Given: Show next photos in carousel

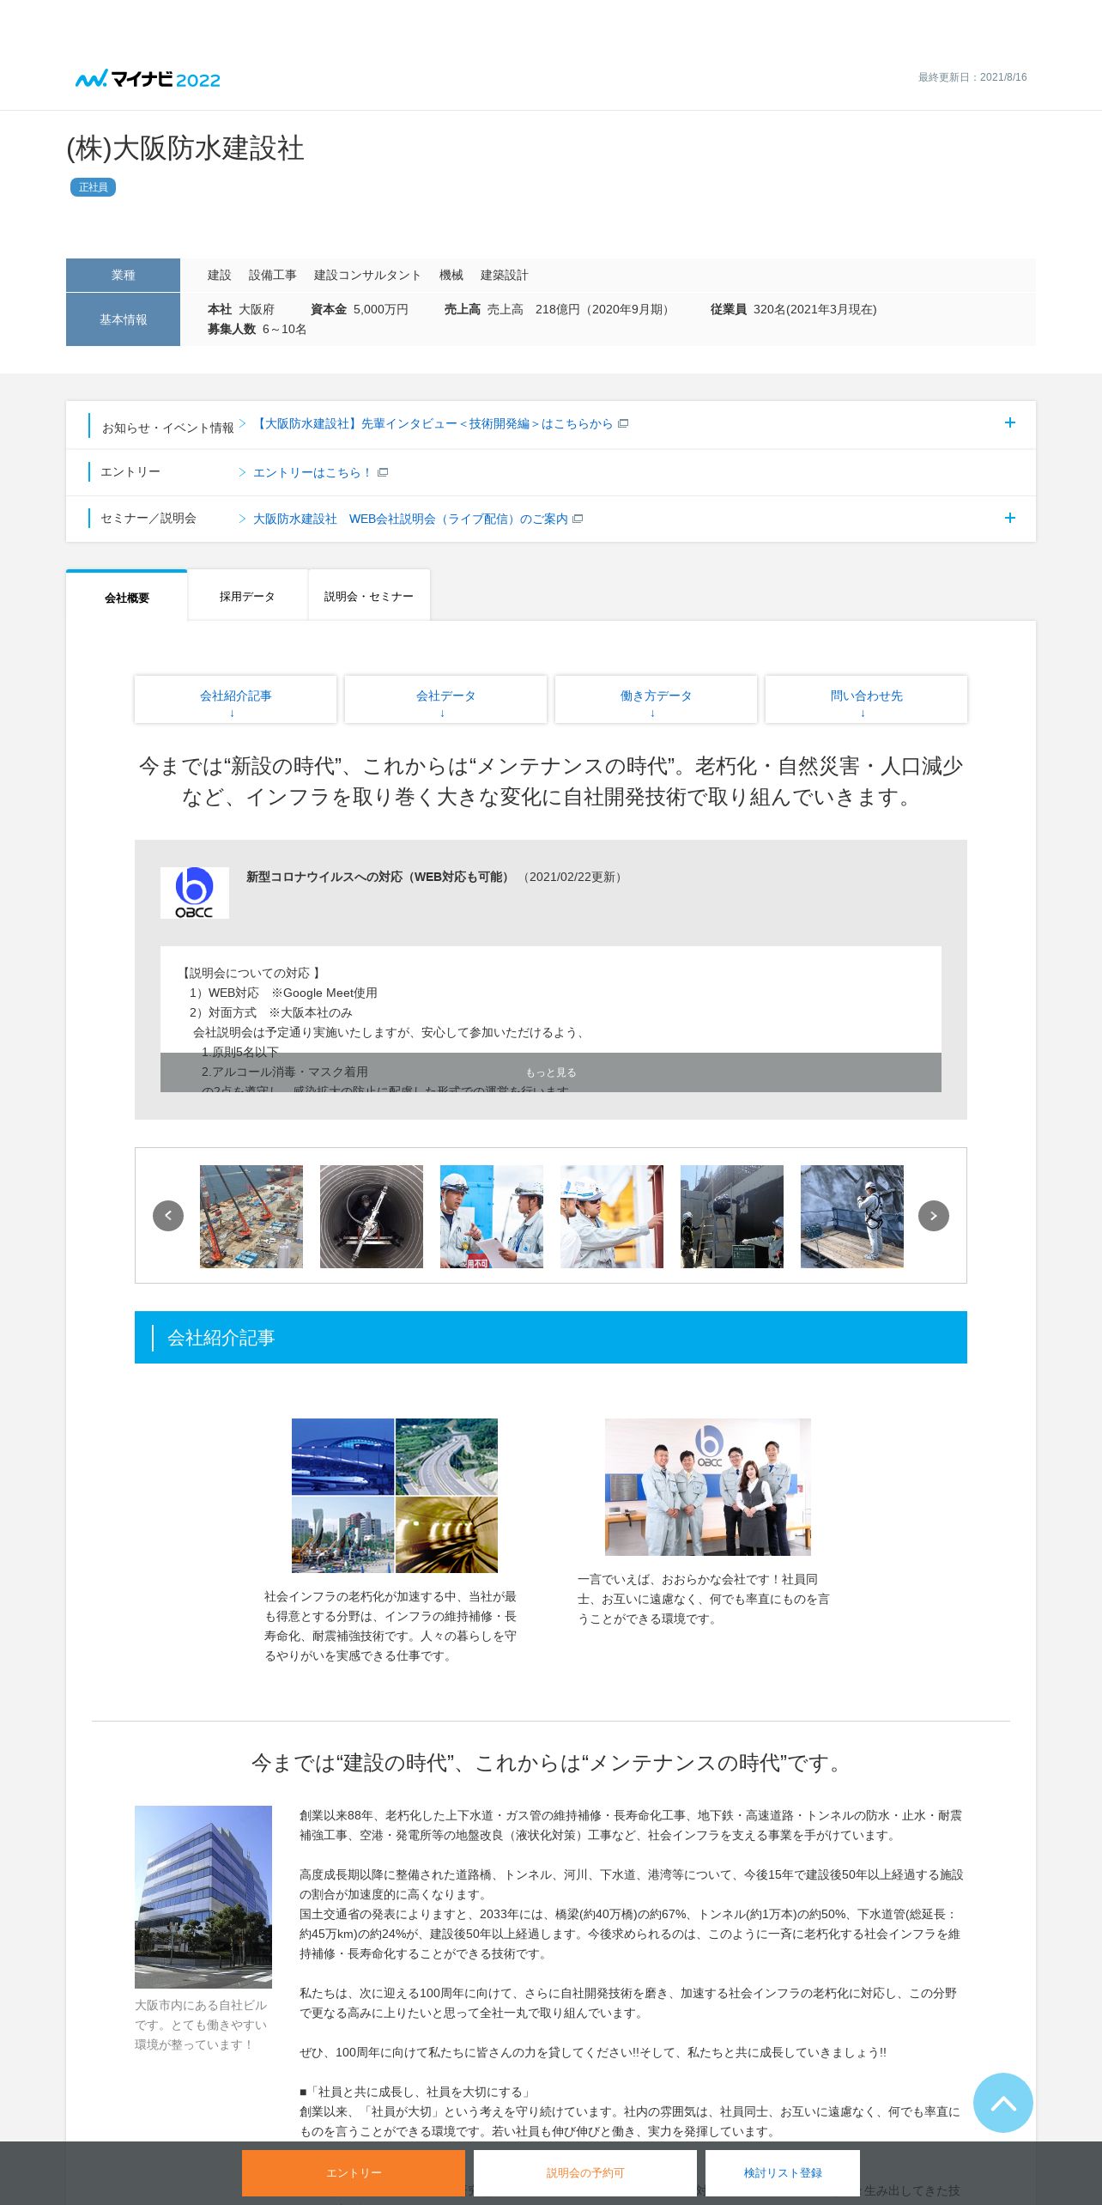Looking at the screenshot, I should click(x=934, y=1216).
